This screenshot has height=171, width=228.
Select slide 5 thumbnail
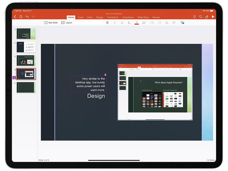pos(26,87)
